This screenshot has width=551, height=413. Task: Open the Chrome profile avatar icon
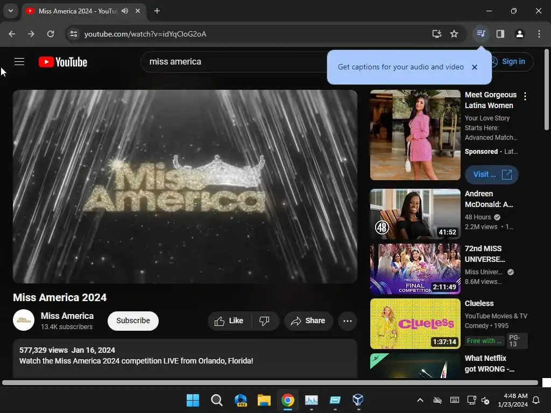519,34
